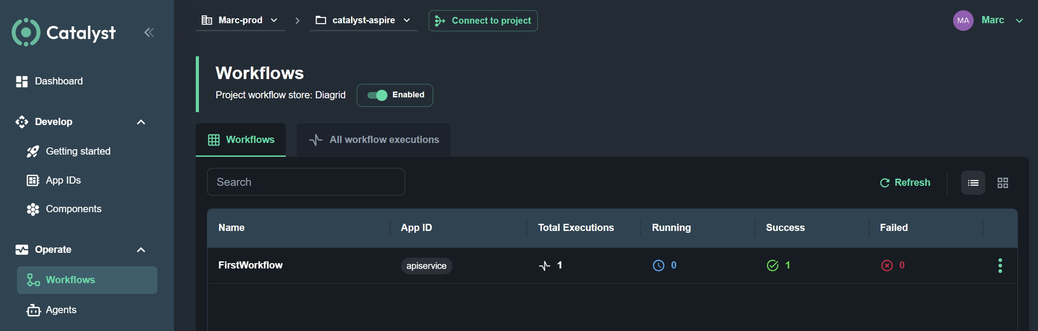
Task: Open Components page
Action: (x=74, y=209)
